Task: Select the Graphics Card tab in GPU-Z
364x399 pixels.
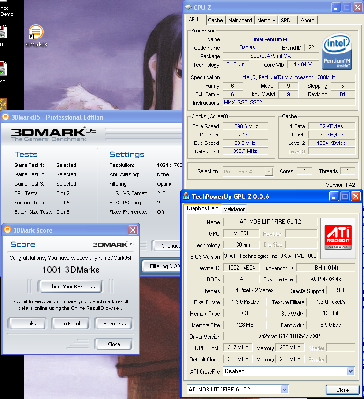Action: (202, 208)
